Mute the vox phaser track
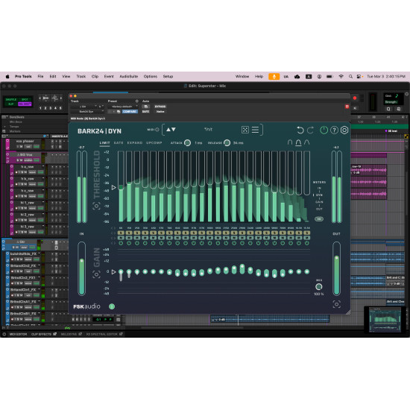 click(21, 147)
